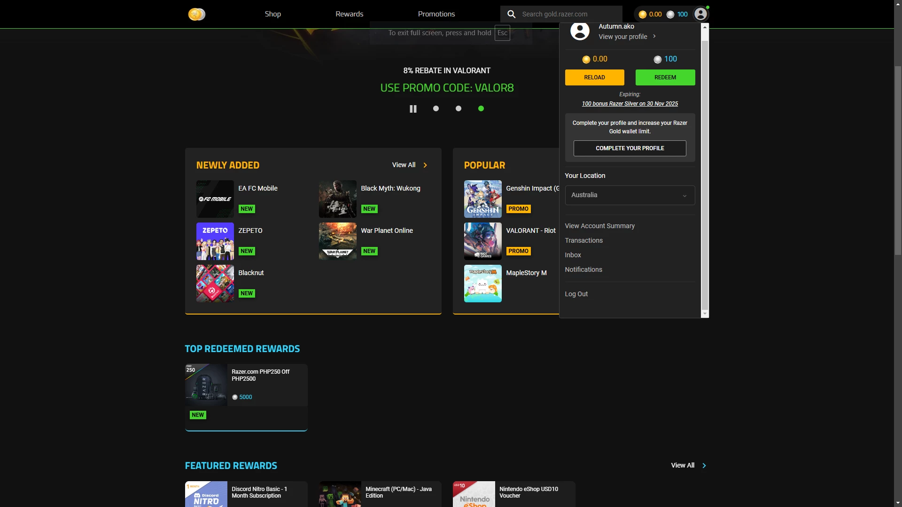Pause the promotional banner carousel
Screen dimensions: 902x507
click(x=413, y=108)
